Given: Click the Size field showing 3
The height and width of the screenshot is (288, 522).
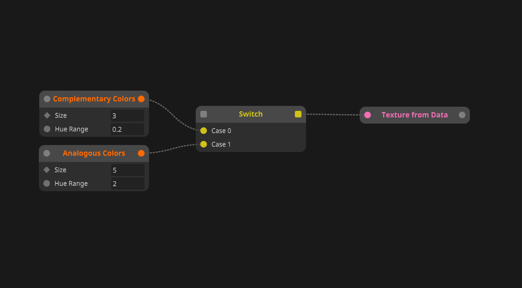Looking at the screenshot, I should 127,116.
